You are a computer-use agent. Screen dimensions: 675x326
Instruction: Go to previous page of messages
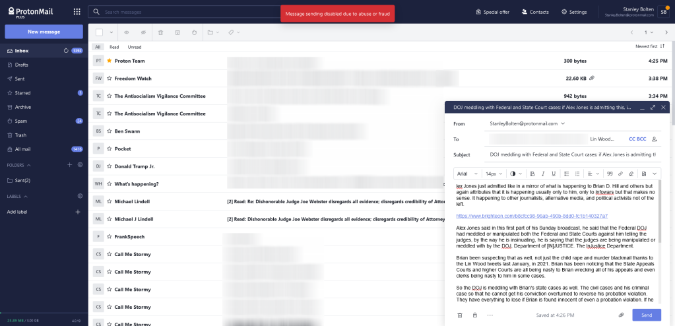[632, 32]
